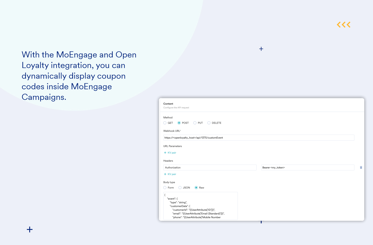Choose the Raw body type
373x245 pixels.
coord(196,188)
